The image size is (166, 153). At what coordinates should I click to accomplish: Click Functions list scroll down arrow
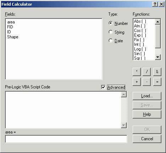(x=158, y=57)
